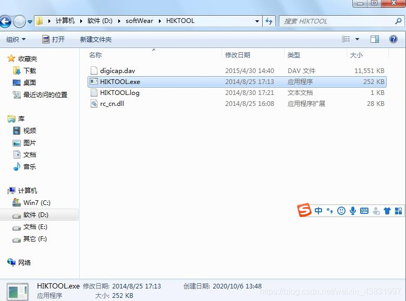The width and height of the screenshot is (406, 301).
Task: Select 网络 in the navigation pane
Action: point(24,262)
